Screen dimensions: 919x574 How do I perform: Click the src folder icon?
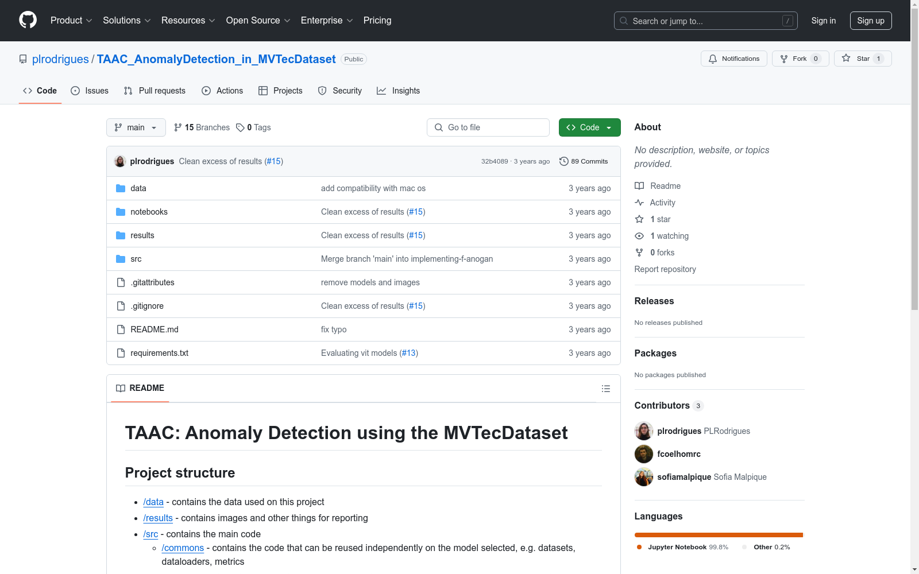click(121, 259)
